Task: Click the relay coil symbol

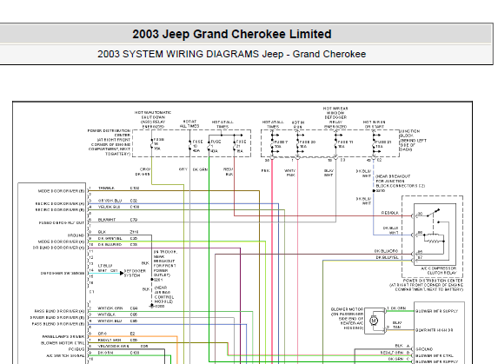Action: click(x=434, y=239)
